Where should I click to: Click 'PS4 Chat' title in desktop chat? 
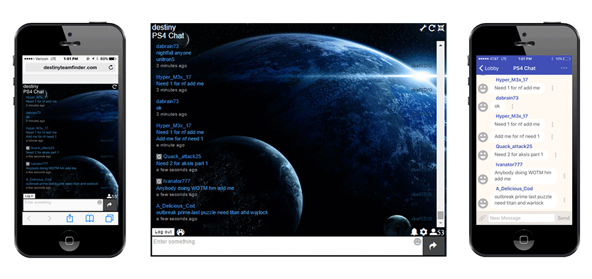[x=168, y=36]
